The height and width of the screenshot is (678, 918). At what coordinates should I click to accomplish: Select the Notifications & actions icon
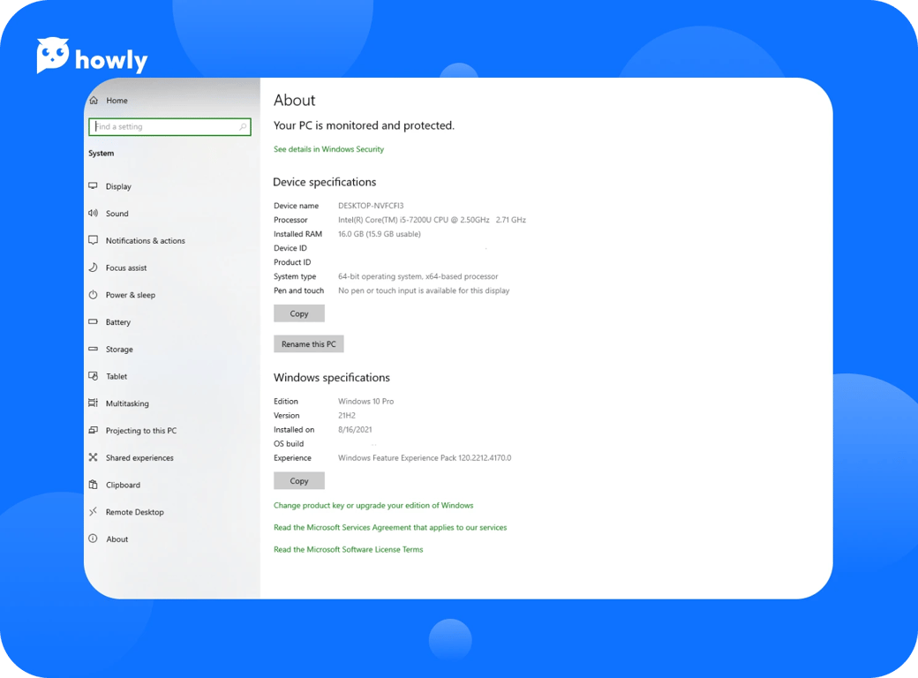point(94,241)
